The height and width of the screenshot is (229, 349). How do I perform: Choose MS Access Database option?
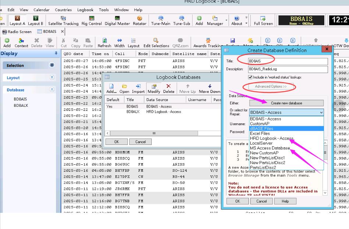point(286,148)
